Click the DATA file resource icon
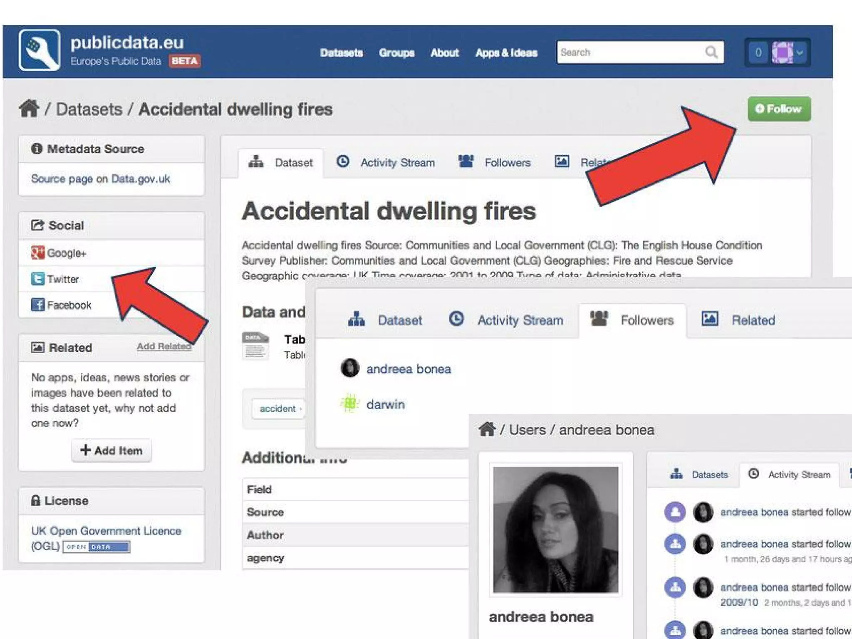Screen dimensions: 852x639 point(255,346)
